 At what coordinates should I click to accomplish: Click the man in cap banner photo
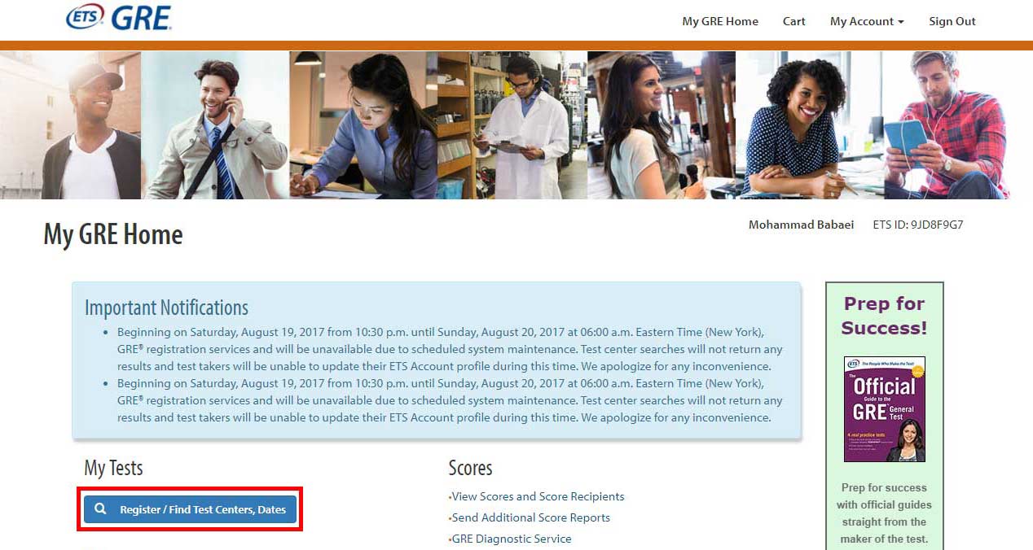(71, 125)
